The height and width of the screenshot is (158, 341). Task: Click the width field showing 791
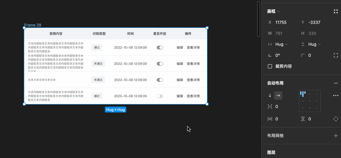279,33
